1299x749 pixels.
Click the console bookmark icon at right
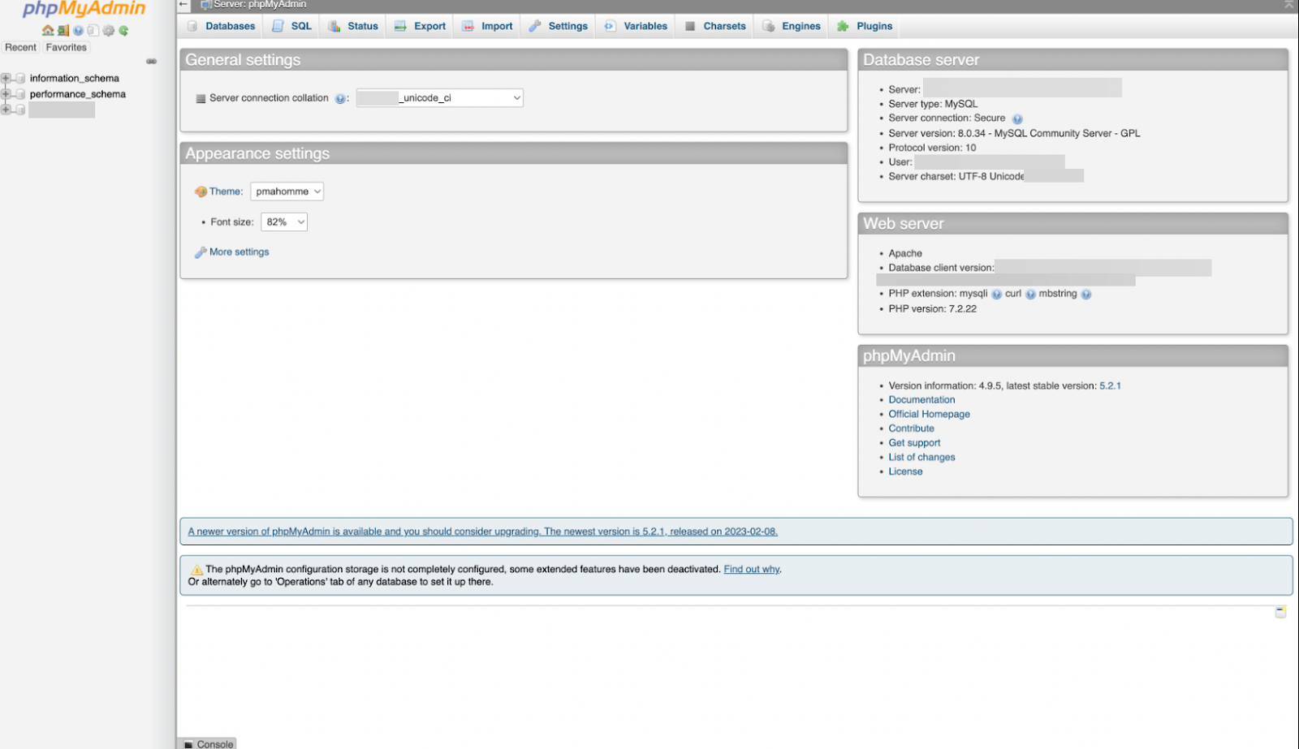tap(1280, 612)
